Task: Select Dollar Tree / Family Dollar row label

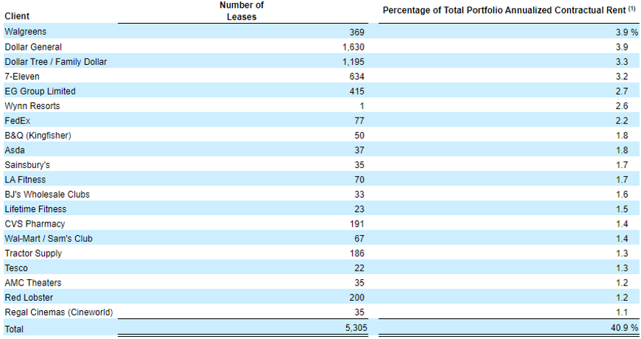Action: pos(56,61)
